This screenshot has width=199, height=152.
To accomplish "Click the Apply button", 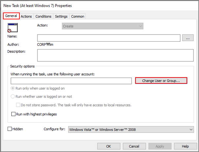I will point(160,146).
